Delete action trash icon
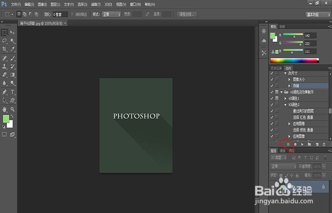332x213 pixels. [324, 144]
